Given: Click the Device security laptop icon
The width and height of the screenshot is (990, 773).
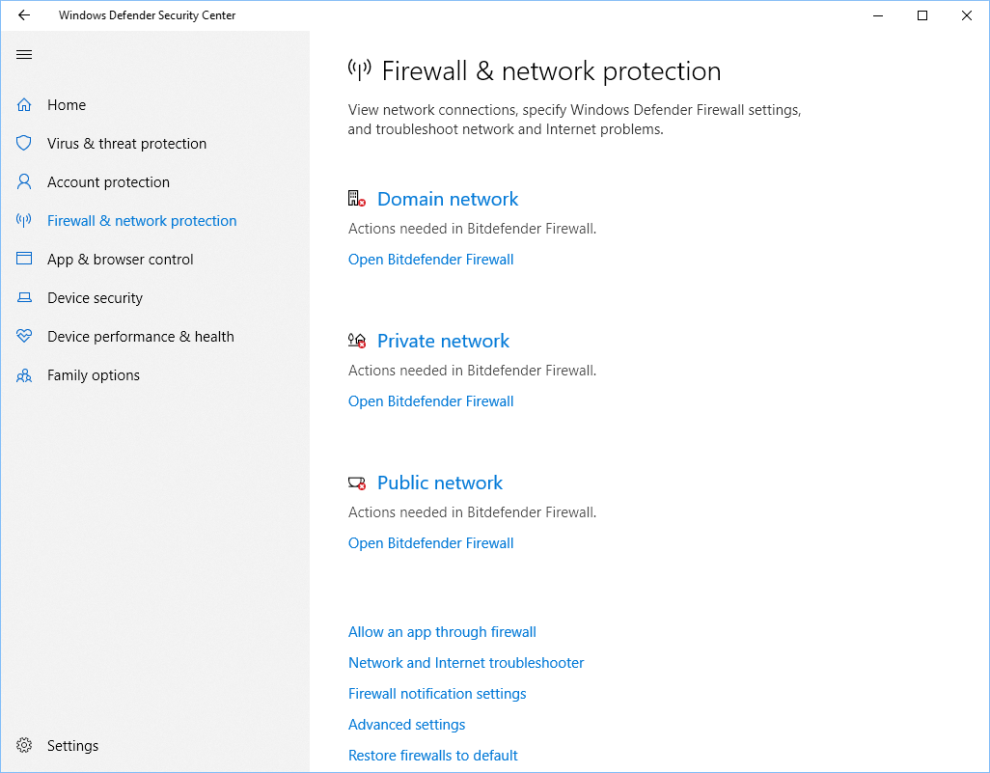Looking at the screenshot, I should [x=24, y=297].
